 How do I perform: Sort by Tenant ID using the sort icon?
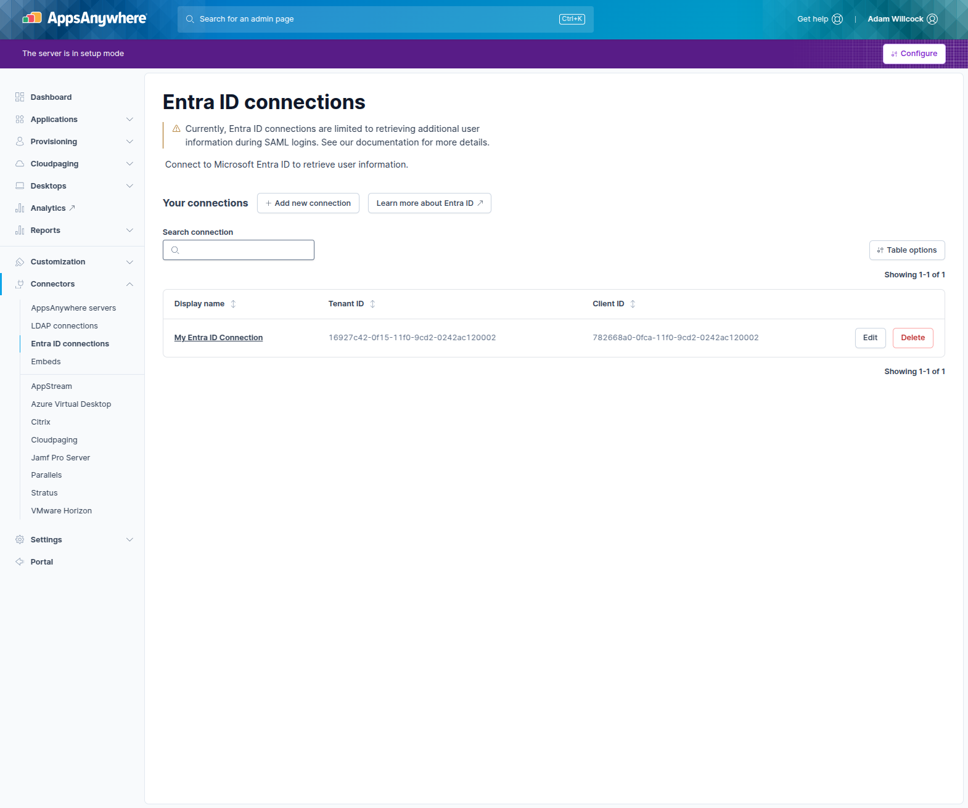pyautogui.click(x=372, y=304)
